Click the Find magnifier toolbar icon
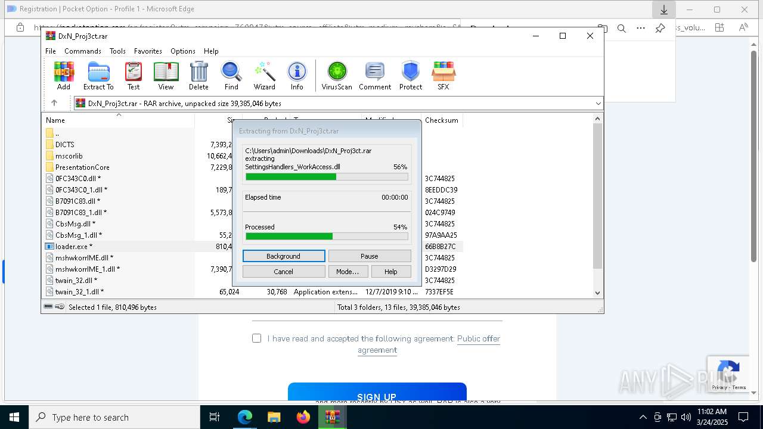763x429 pixels. (x=231, y=76)
